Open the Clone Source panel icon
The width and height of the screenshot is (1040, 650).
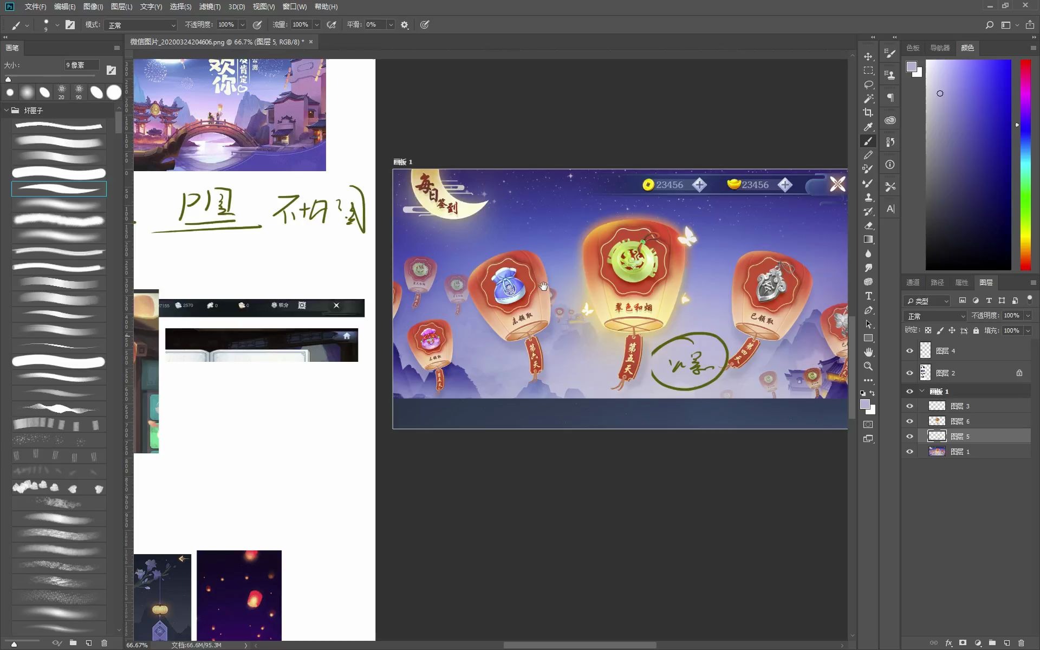pos(890,75)
